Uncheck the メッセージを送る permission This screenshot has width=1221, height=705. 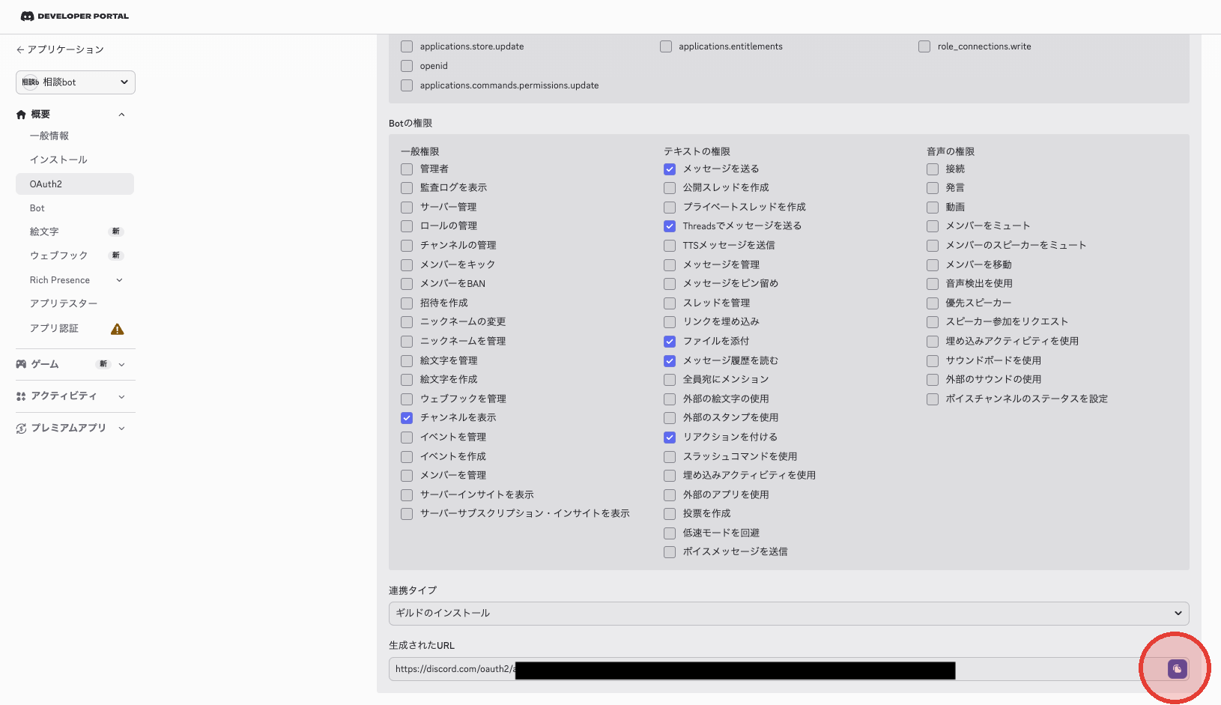click(670, 169)
